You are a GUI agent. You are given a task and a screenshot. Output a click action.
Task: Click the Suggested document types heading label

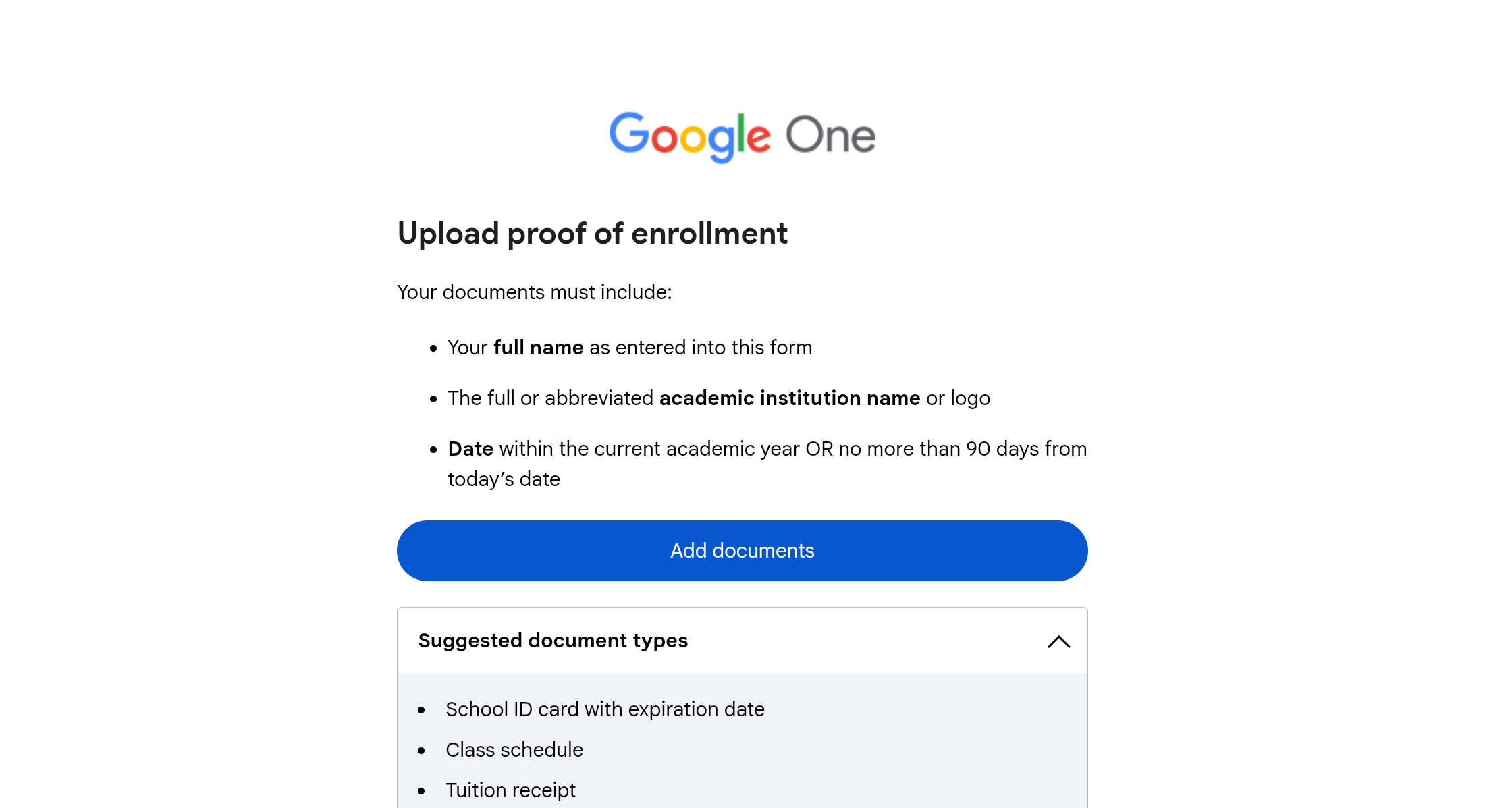[x=553, y=641]
